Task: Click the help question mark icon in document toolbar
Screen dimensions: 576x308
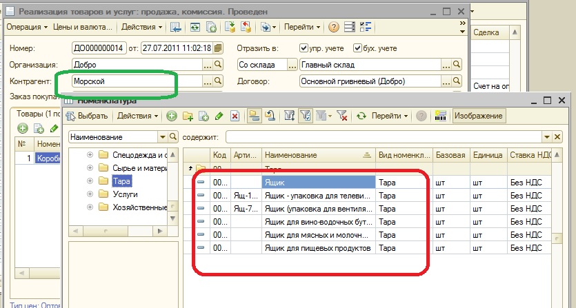Action: click(334, 28)
